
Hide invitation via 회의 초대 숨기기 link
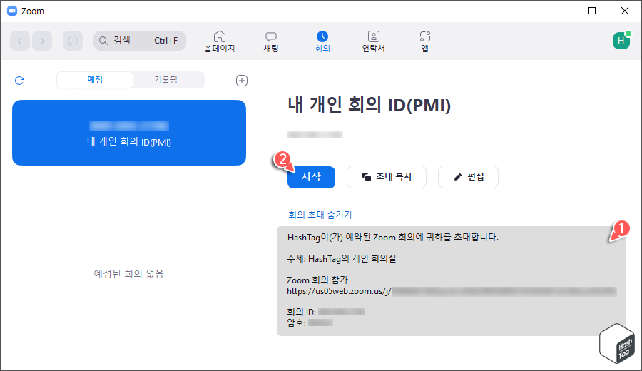coord(320,215)
